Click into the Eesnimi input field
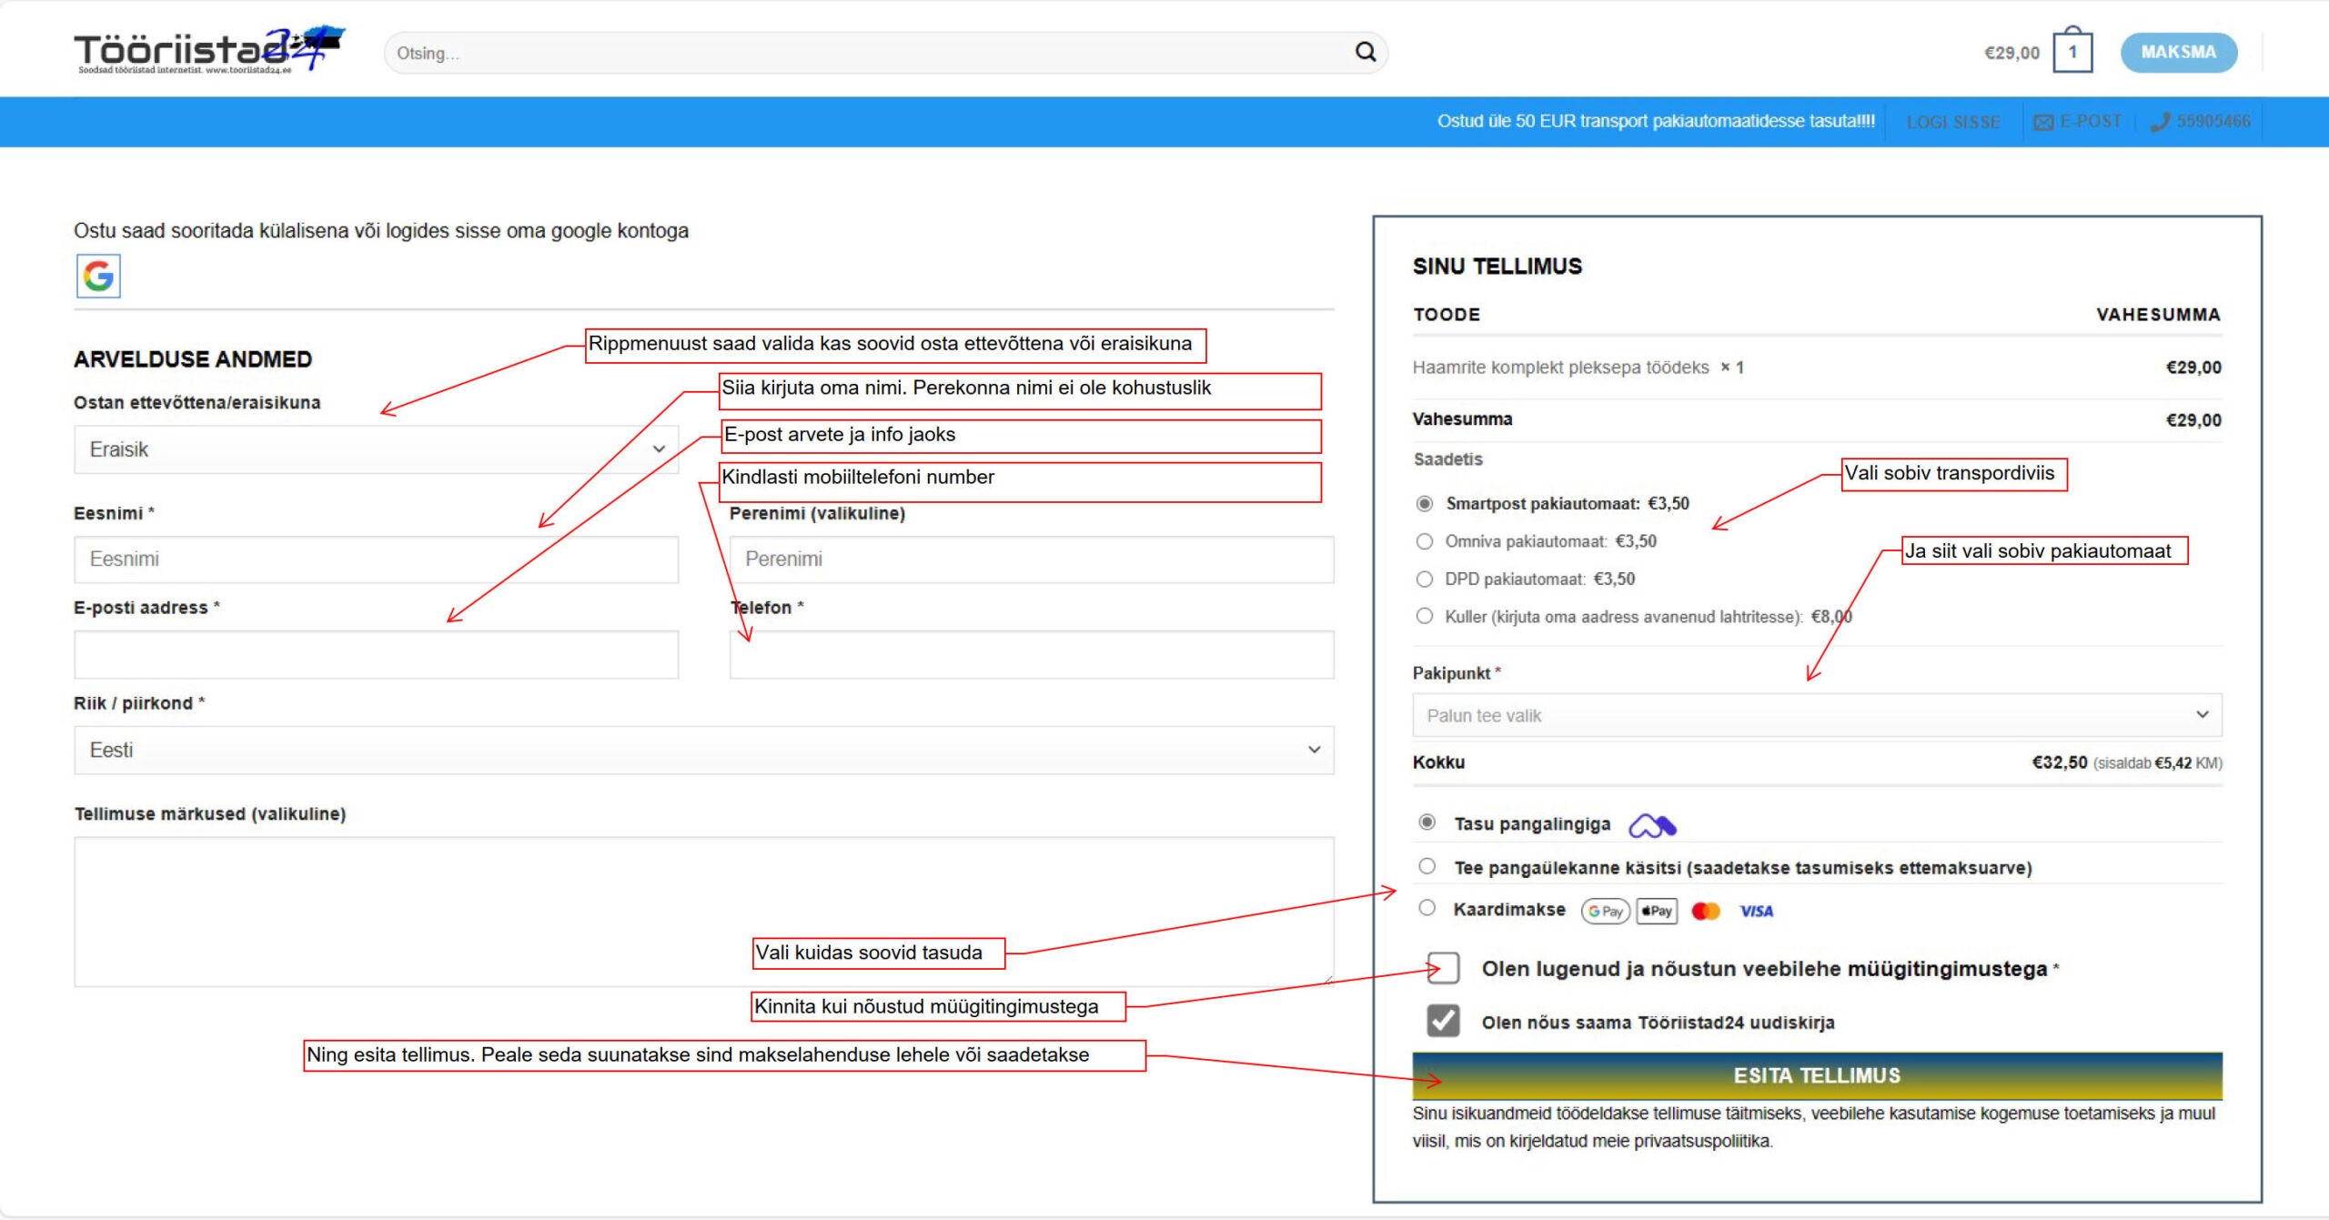Image resolution: width=2329 pixels, height=1220 pixels. [376, 559]
